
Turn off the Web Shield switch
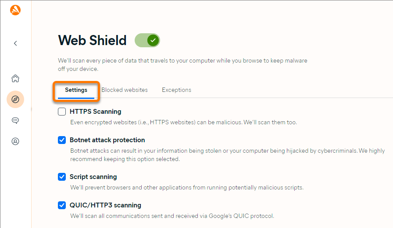tap(147, 41)
